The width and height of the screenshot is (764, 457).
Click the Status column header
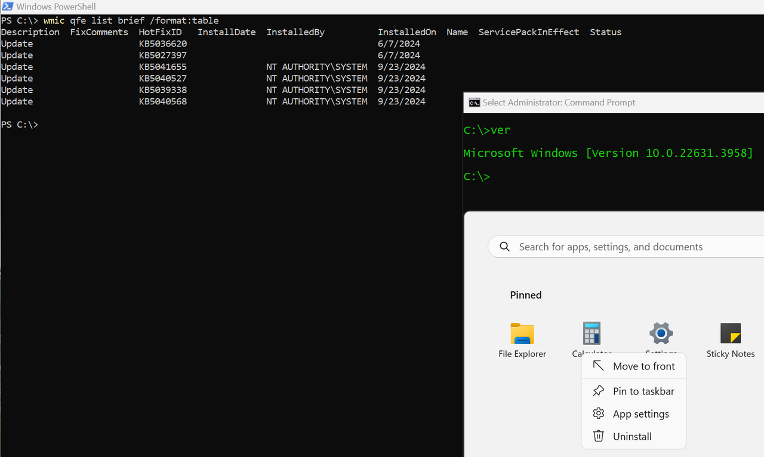click(606, 32)
